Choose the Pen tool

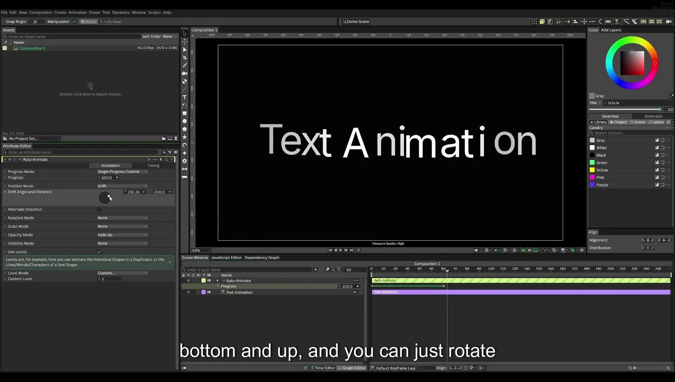185,58
